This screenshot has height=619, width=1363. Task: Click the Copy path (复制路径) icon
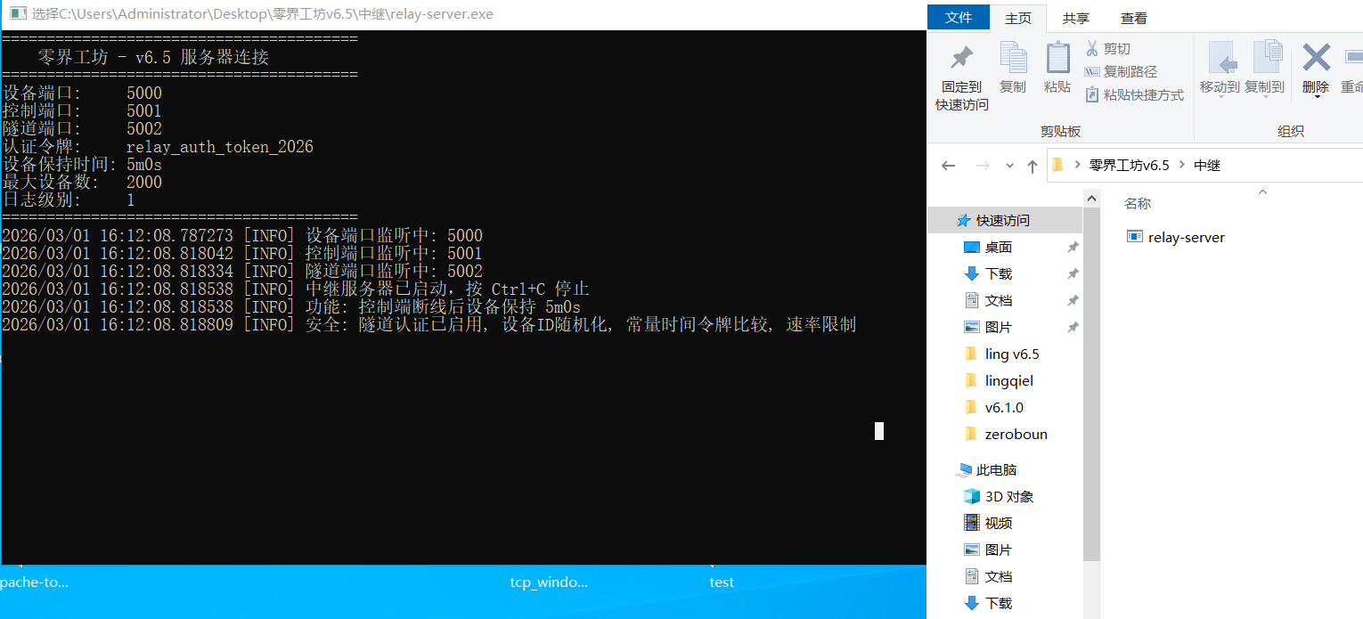(1092, 72)
